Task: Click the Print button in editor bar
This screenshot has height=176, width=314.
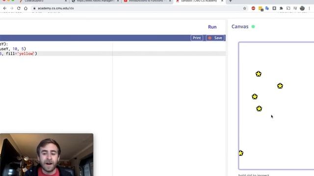Action: pyautogui.click(x=197, y=38)
